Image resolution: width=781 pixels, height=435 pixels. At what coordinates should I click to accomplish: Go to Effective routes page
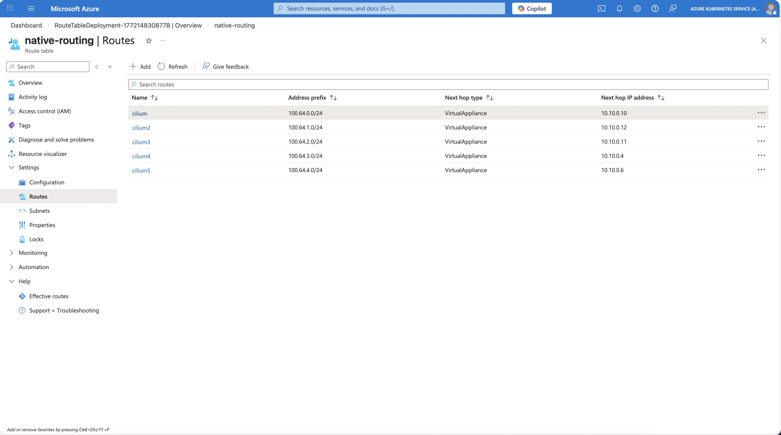[49, 296]
